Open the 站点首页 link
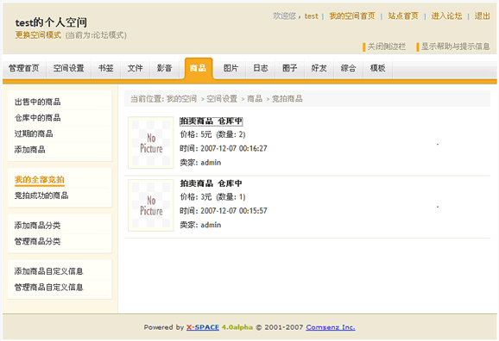Screen dimensions: 499x341 (403, 16)
